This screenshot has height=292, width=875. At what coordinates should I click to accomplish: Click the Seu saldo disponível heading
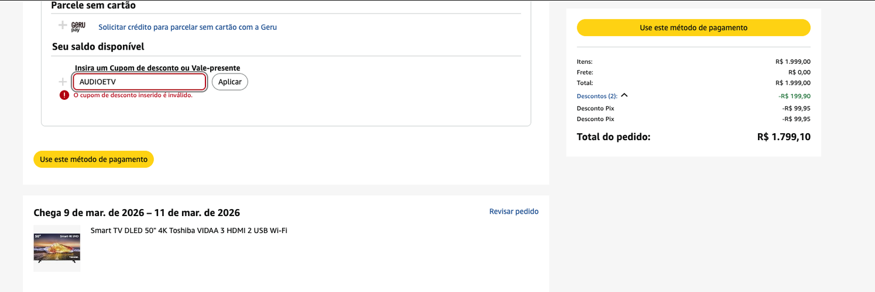(x=98, y=46)
